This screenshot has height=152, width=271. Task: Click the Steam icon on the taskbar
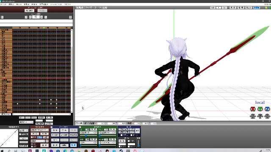(x=121, y=151)
